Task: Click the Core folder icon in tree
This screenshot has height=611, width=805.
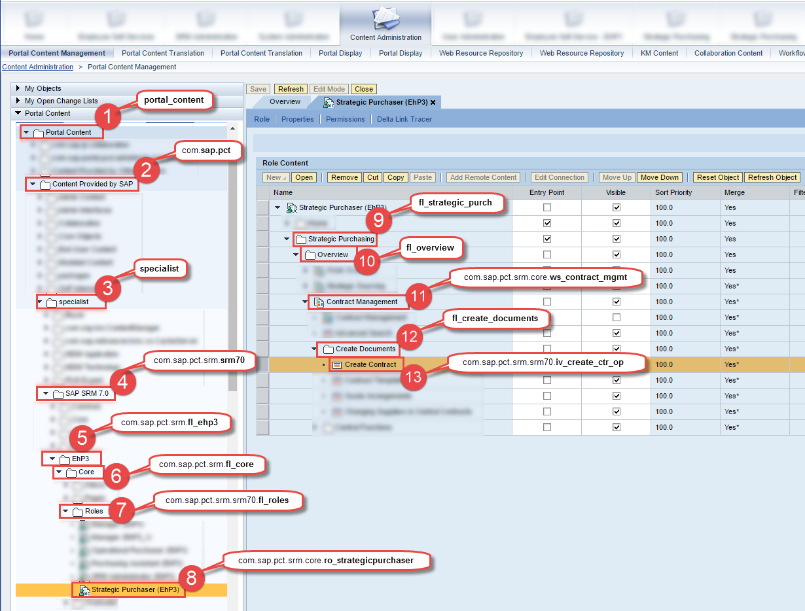Action: tap(71, 472)
